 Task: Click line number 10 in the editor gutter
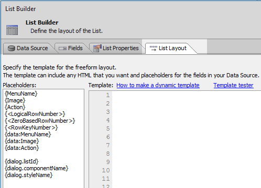click(106, 170)
